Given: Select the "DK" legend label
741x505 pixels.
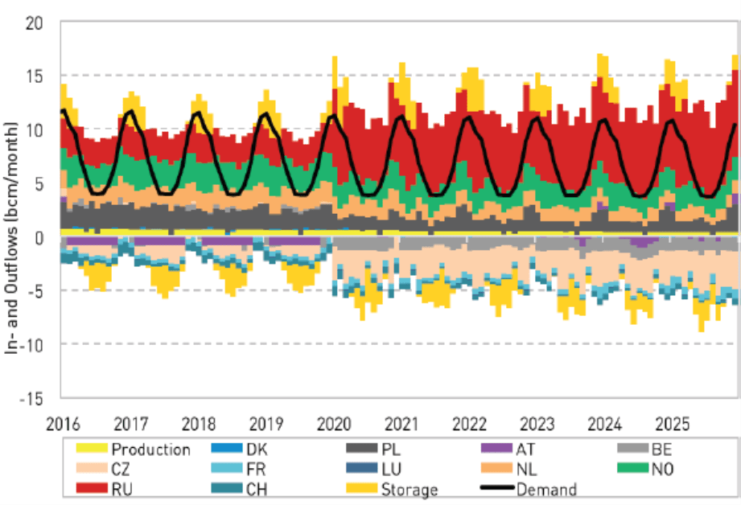Looking at the screenshot, I should (257, 449).
